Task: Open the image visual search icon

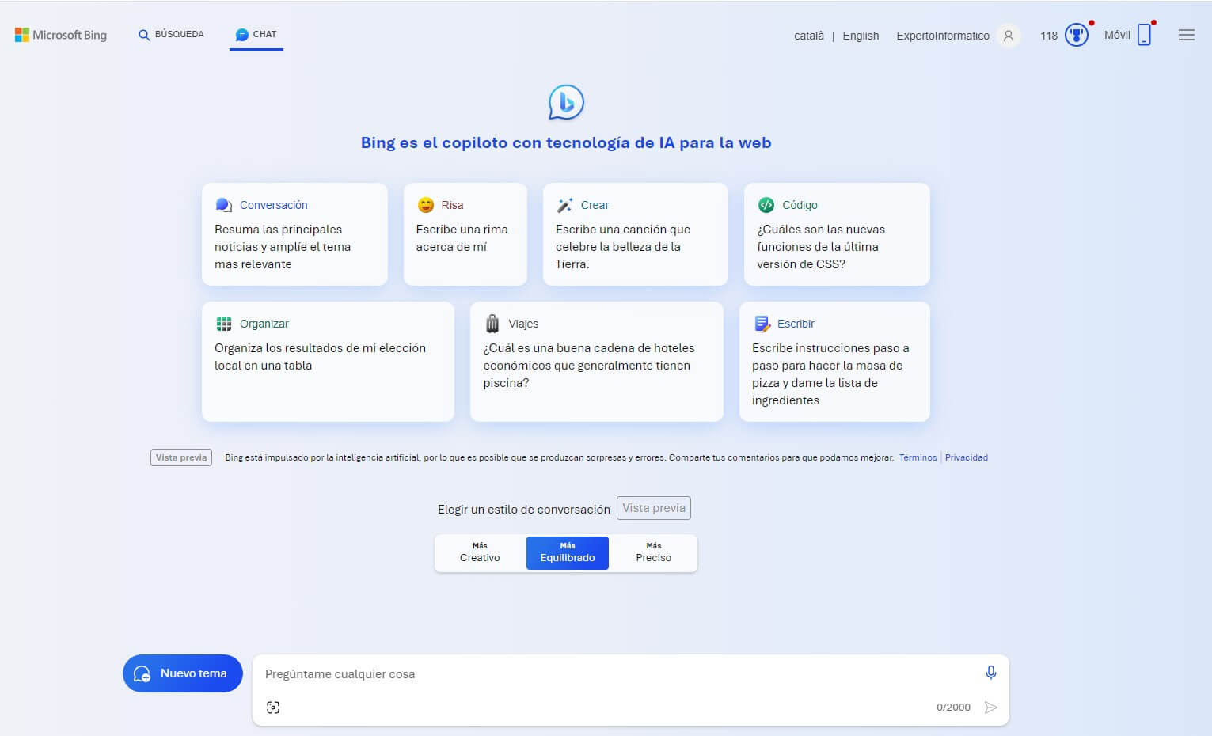Action: pyautogui.click(x=273, y=708)
